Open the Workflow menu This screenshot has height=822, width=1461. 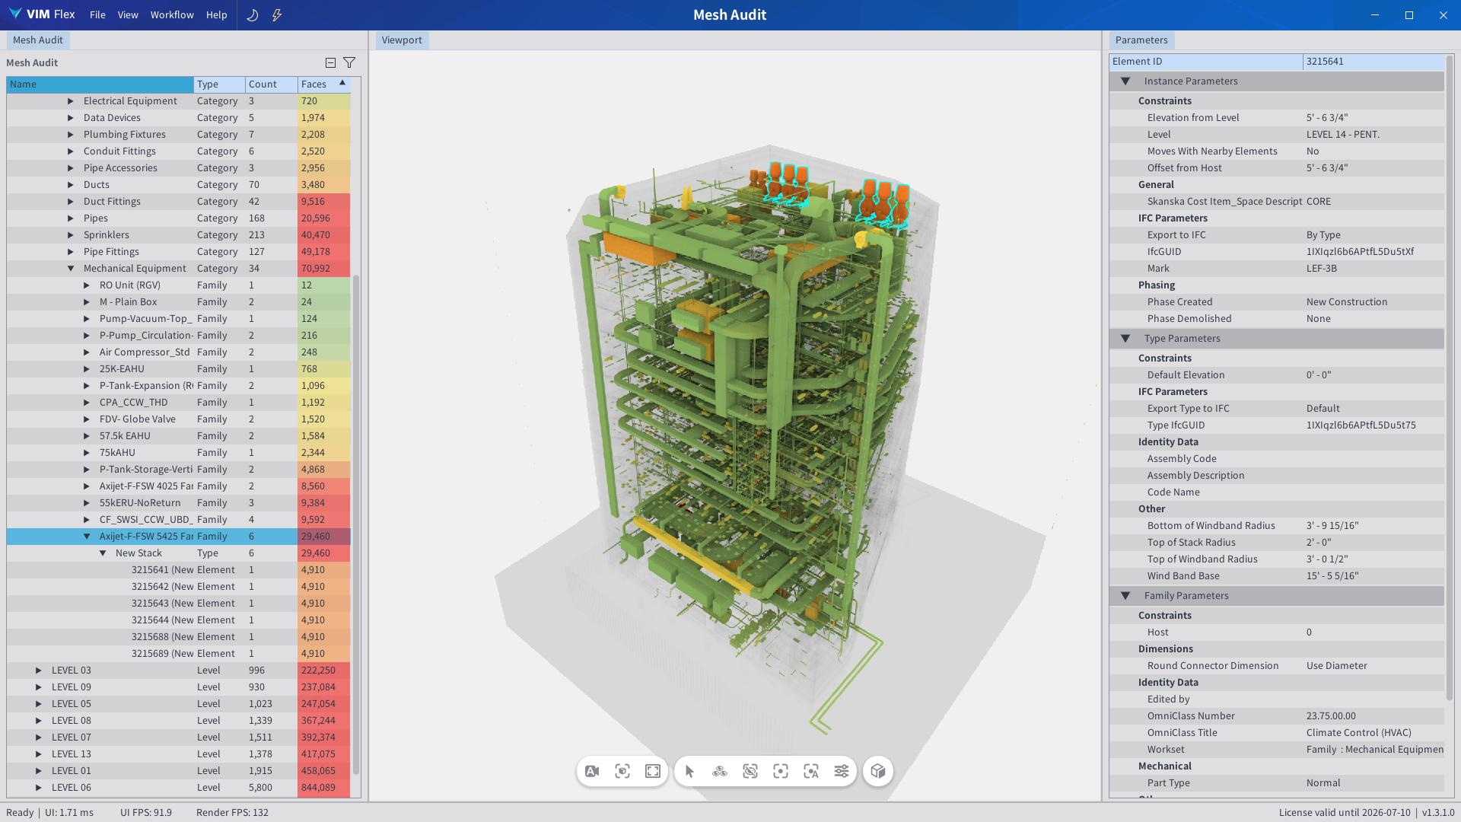(x=172, y=14)
